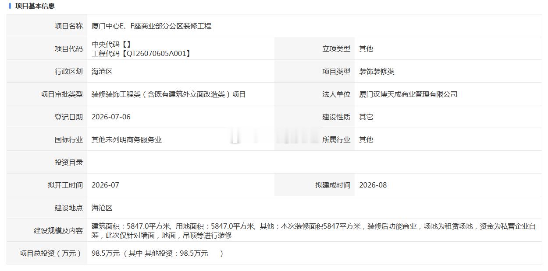The width and height of the screenshot is (548, 271).
Task: Click the 建设规模及内容 label
Action: pos(58,231)
